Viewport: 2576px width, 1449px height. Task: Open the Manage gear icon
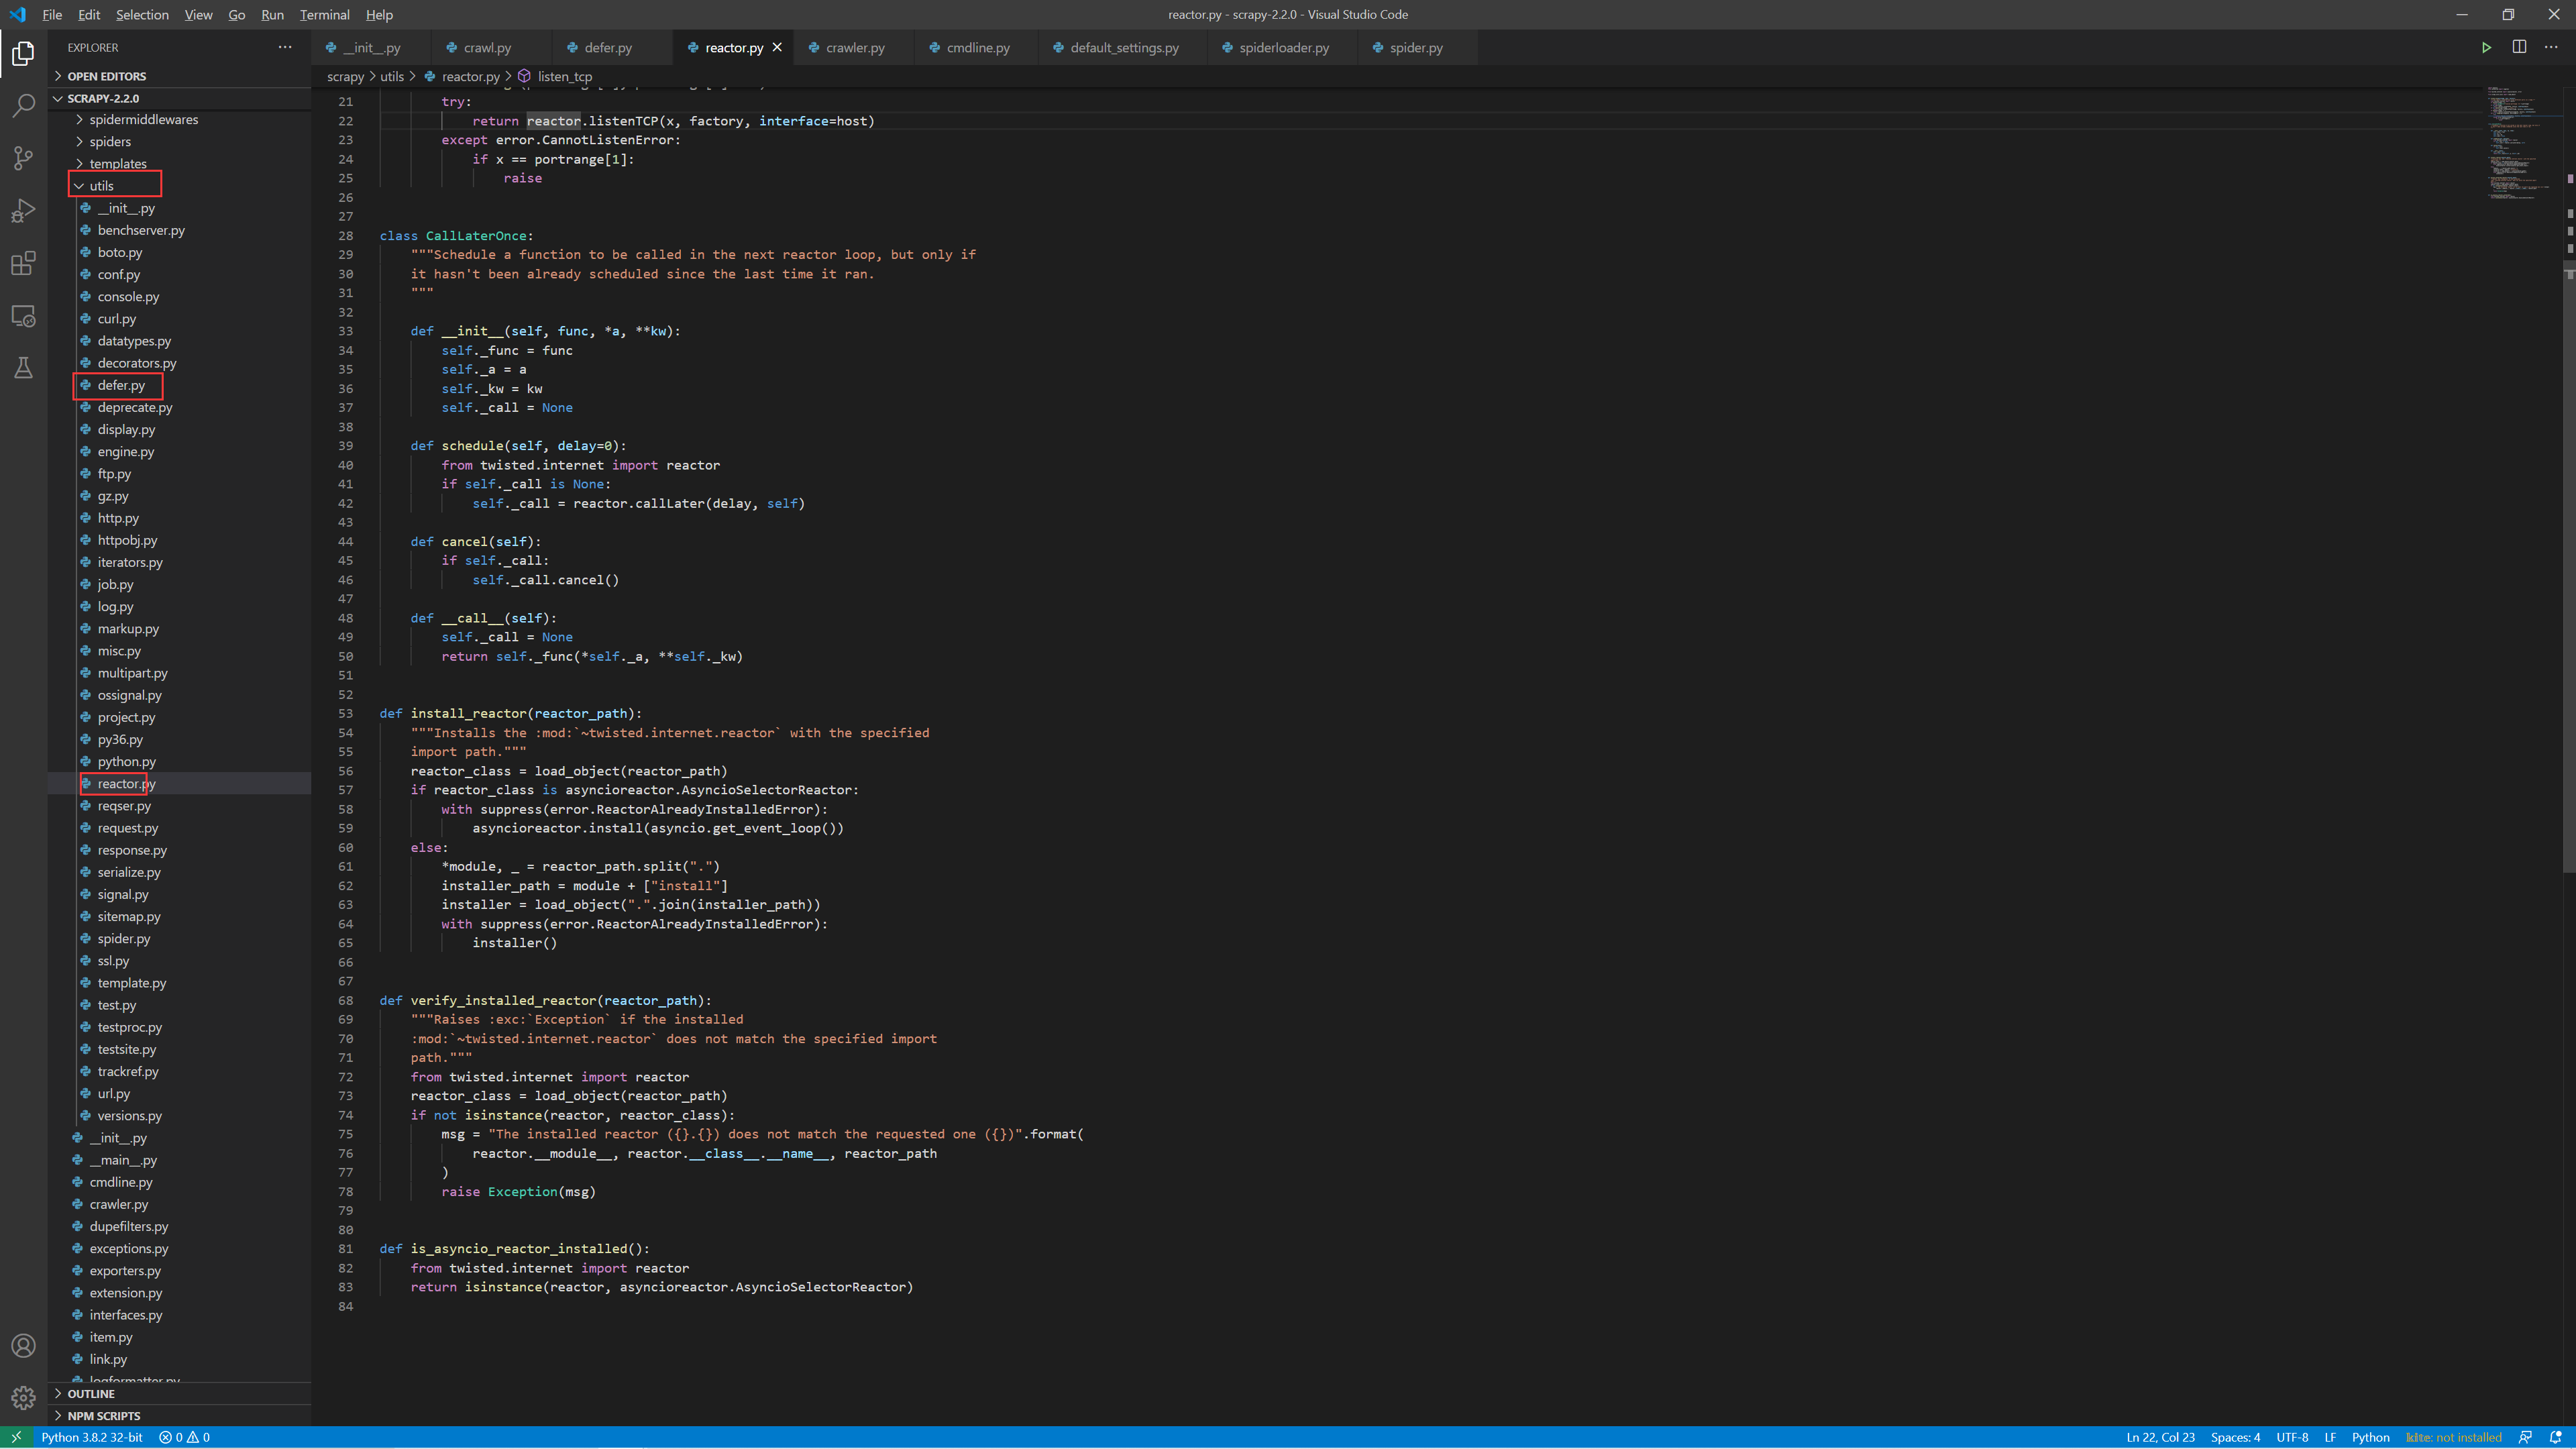coord(23,1397)
